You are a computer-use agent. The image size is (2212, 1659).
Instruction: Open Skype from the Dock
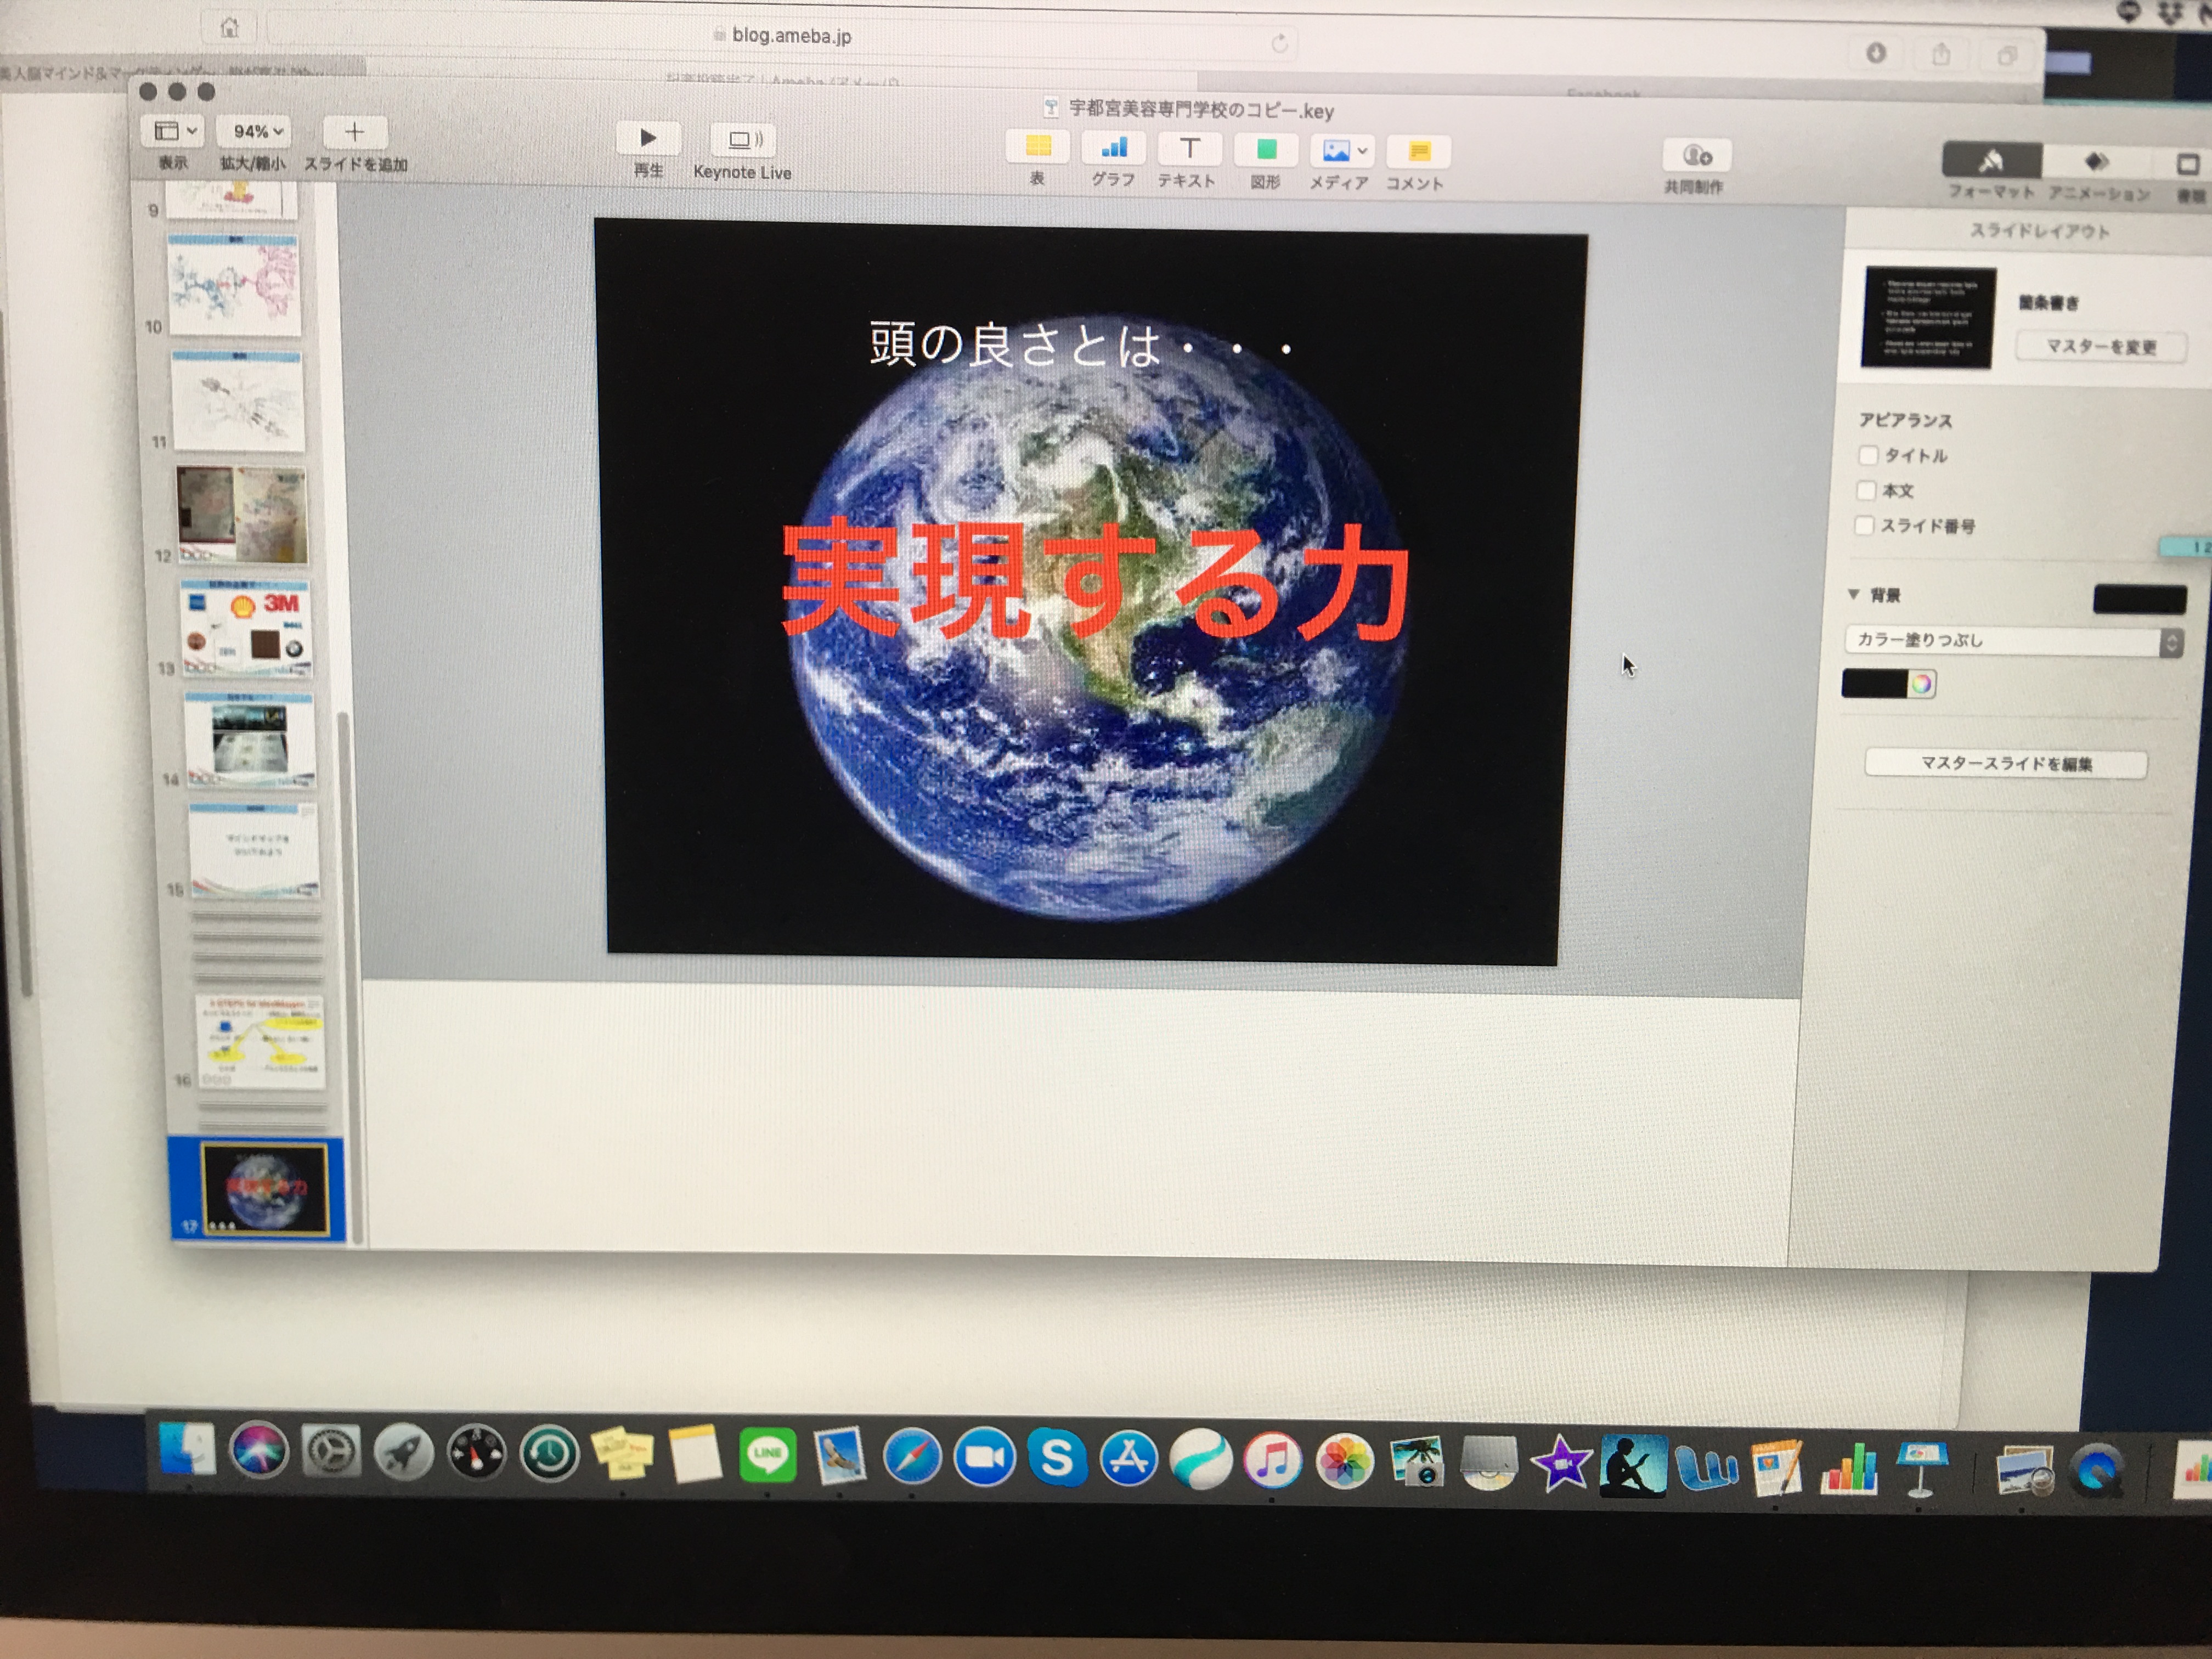click(x=1057, y=1458)
